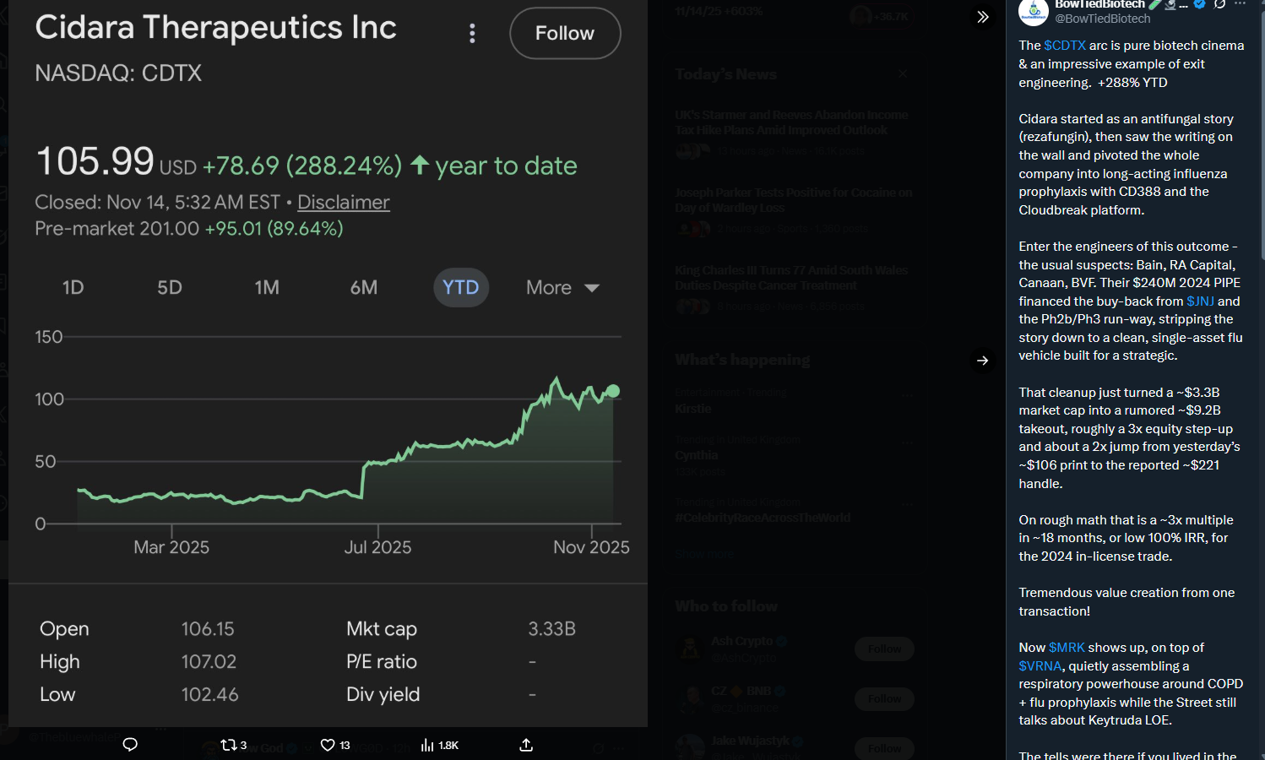Open the Disclaimer link
Image resolution: width=1265 pixels, height=760 pixels.
coord(343,203)
